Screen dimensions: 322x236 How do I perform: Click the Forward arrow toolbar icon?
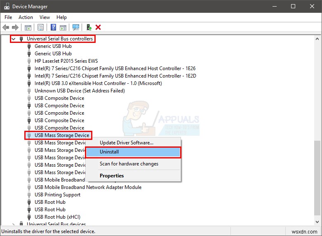pos(15,27)
